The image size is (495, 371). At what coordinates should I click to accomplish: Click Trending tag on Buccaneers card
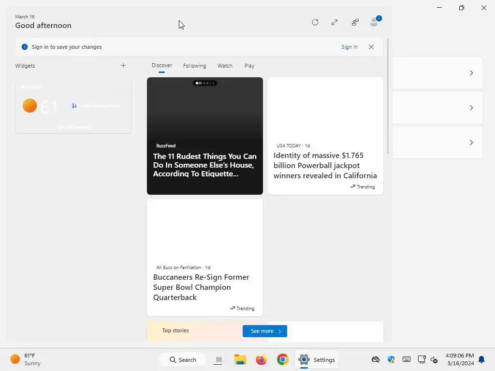coord(242,308)
